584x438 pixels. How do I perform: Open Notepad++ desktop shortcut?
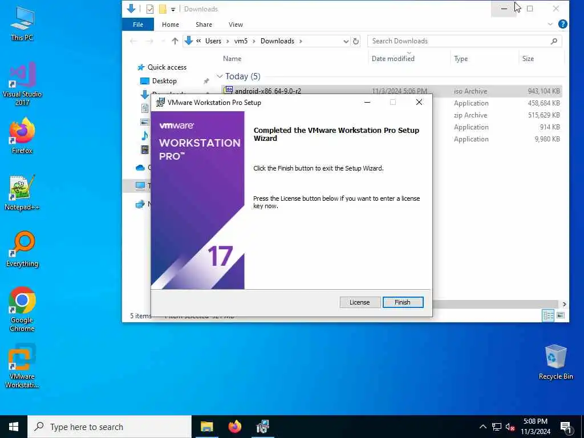tap(22, 193)
